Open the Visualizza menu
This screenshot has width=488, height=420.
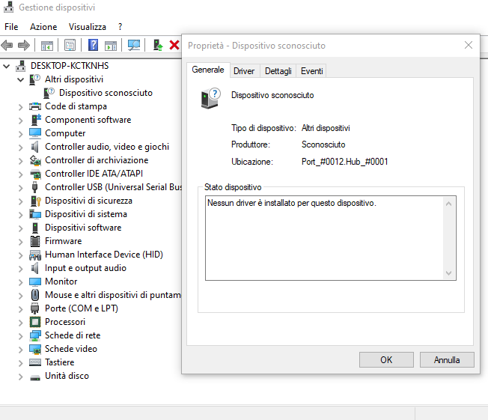(x=87, y=27)
